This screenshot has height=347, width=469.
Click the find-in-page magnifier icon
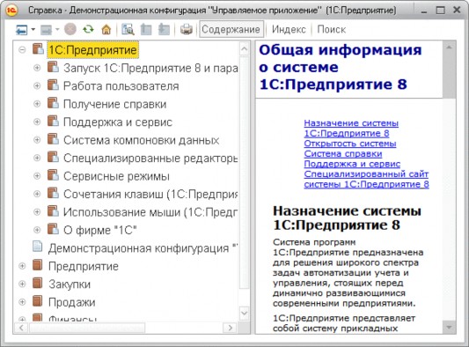(128, 29)
